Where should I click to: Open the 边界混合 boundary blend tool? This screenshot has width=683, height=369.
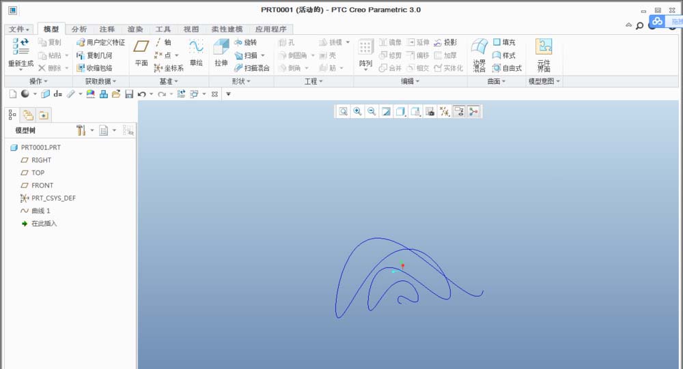479,55
